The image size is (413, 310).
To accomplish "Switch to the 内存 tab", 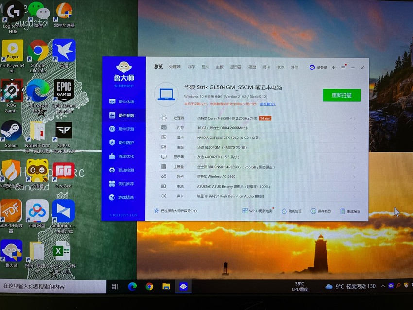I will click(191, 67).
